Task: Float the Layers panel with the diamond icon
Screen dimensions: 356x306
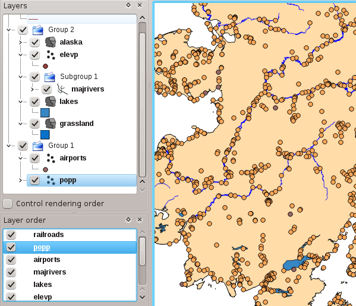Action: [x=128, y=5]
